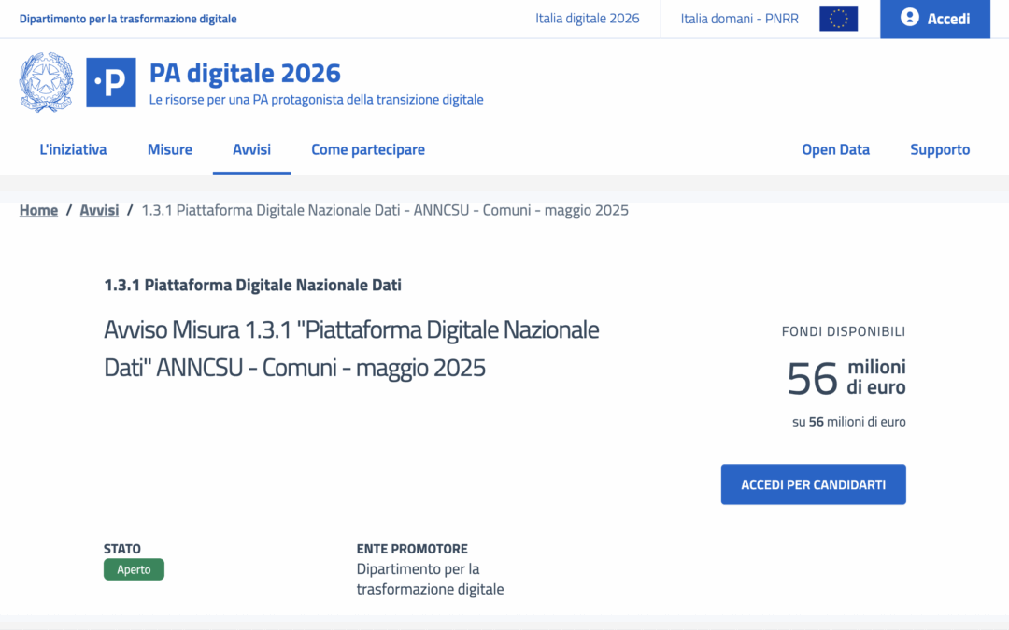The width and height of the screenshot is (1009, 630).
Task: Click the Italian Republic emblem logo
Action: (47, 82)
